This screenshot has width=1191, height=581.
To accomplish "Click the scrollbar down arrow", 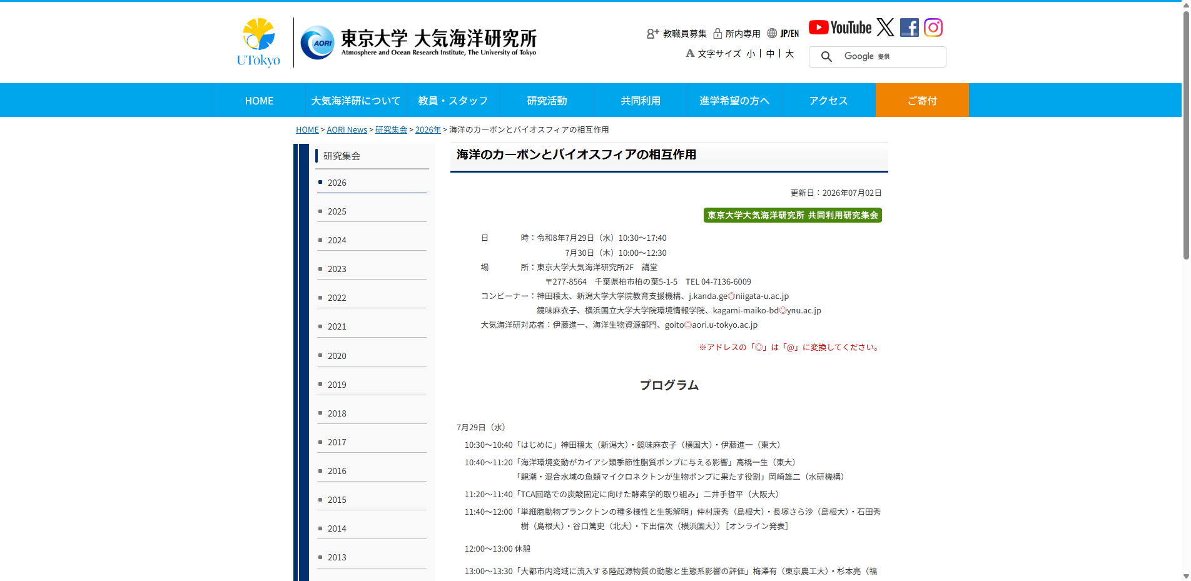I will [x=1186, y=576].
